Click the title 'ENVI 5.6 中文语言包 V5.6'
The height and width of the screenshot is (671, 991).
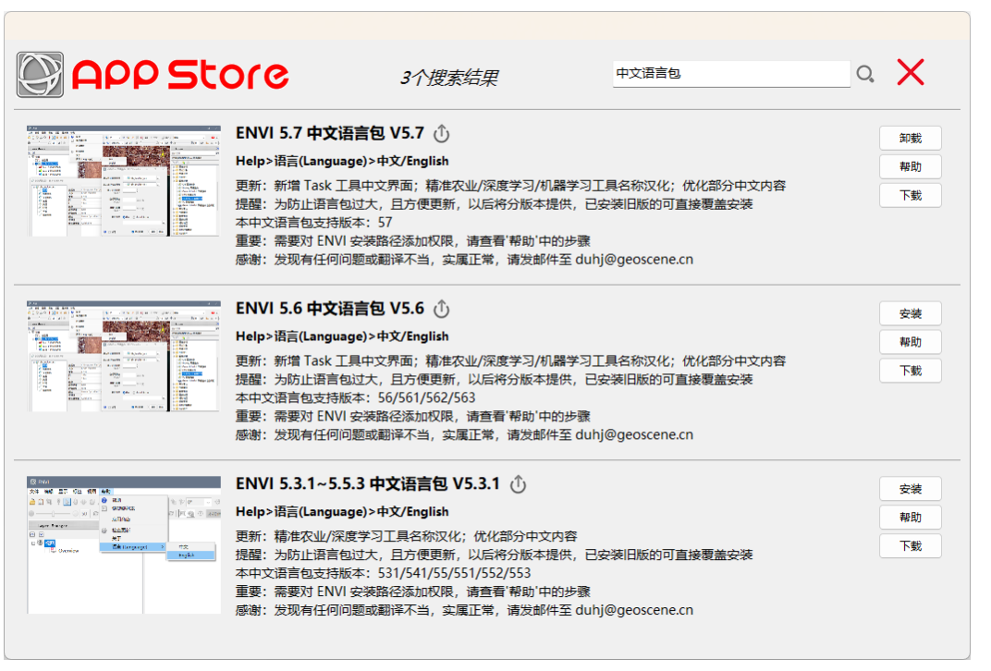coord(330,309)
